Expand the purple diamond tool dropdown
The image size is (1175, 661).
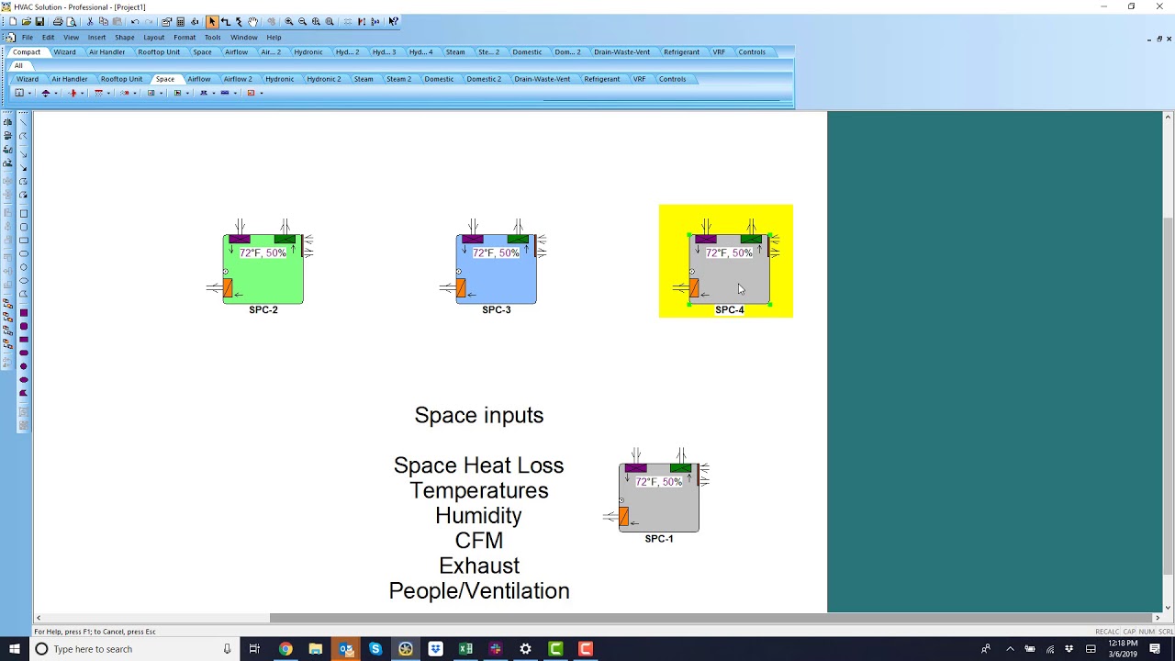[x=56, y=93]
